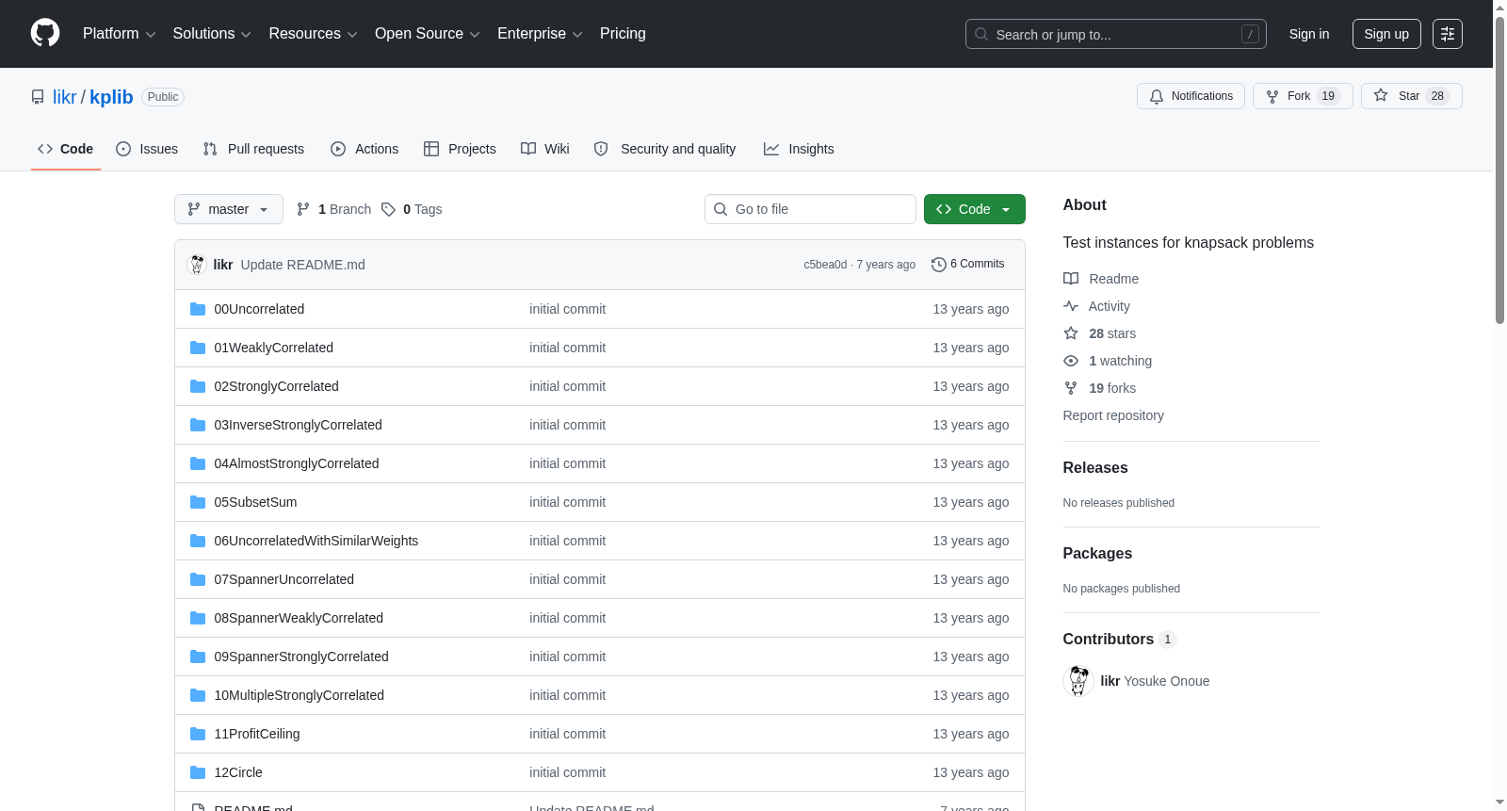View 1 Branch link
The width and height of the screenshot is (1507, 811).
point(333,209)
